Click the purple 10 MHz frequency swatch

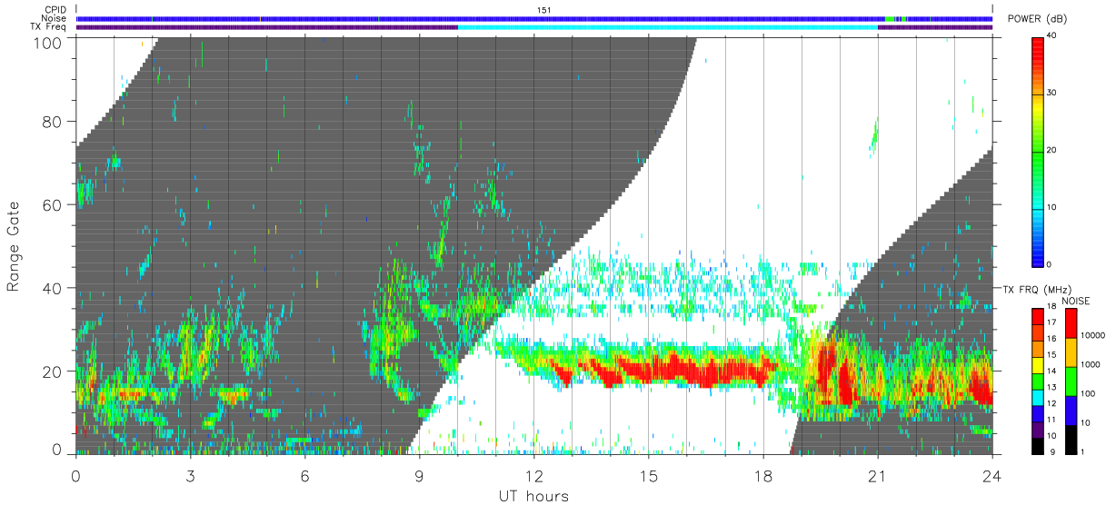[1038, 429]
